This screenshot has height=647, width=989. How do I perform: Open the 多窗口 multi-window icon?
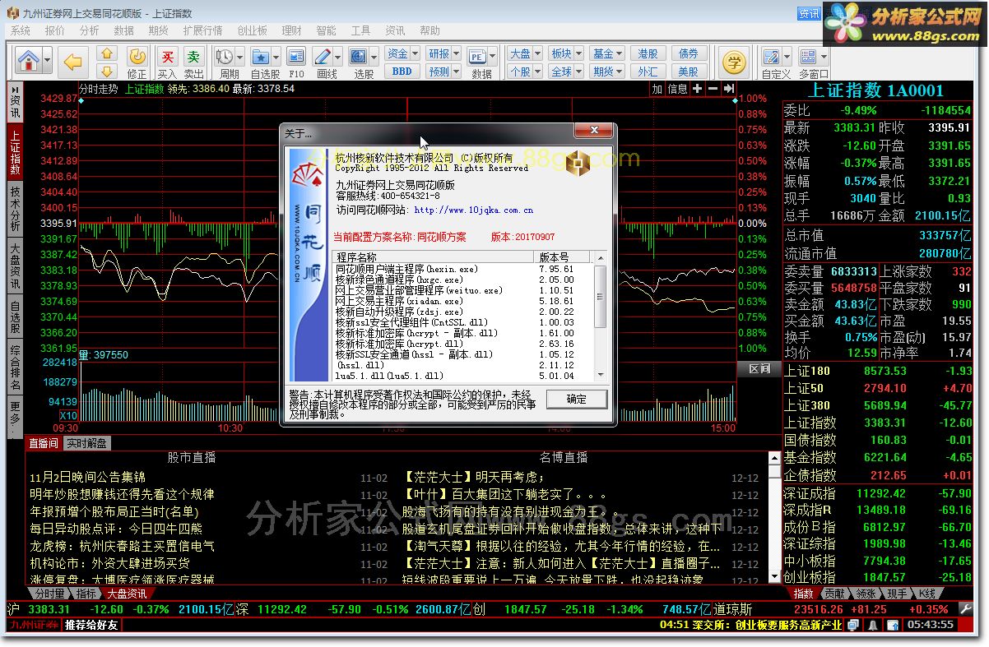(808, 56)
